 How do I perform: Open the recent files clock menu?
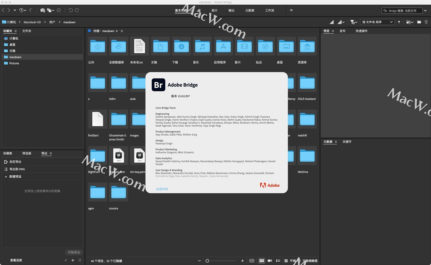22,10
